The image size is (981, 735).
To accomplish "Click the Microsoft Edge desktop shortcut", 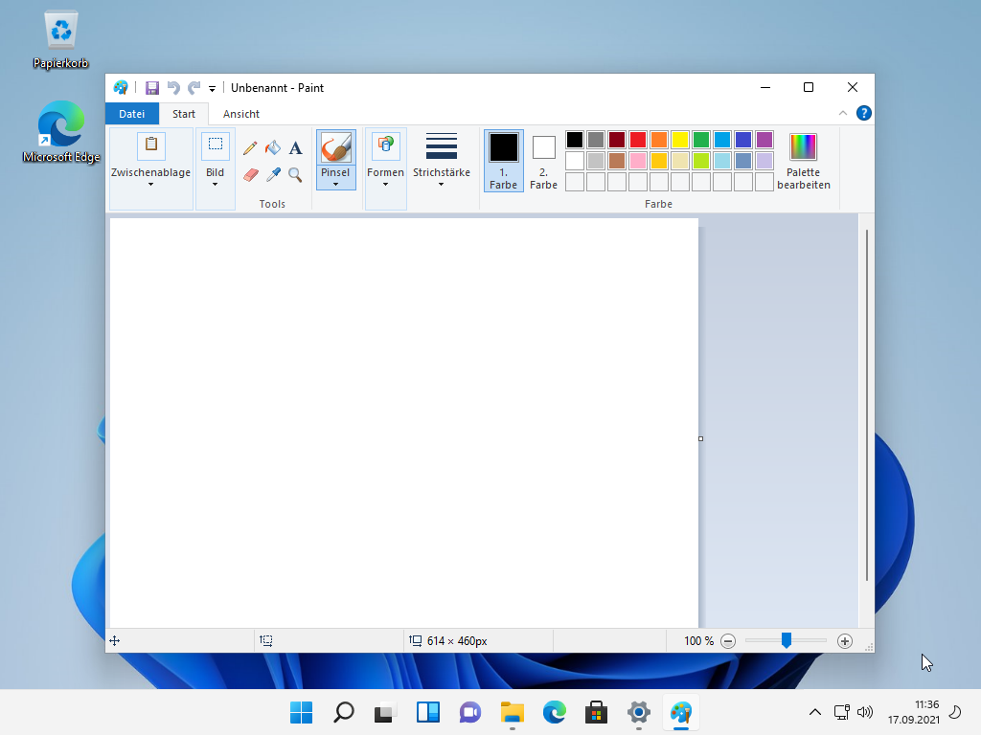I will (x=60, y=132).
